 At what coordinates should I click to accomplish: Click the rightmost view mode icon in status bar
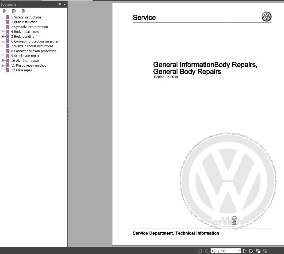(x=265, y=251)
